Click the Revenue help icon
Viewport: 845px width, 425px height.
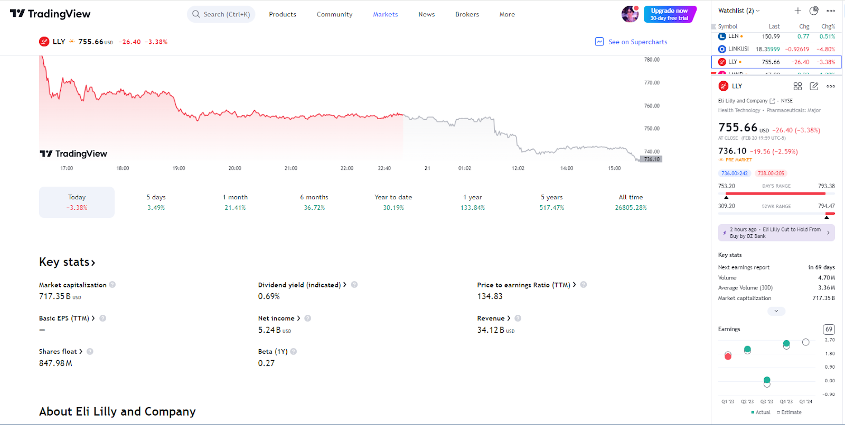pyautogui.click(x=518, y=318)
